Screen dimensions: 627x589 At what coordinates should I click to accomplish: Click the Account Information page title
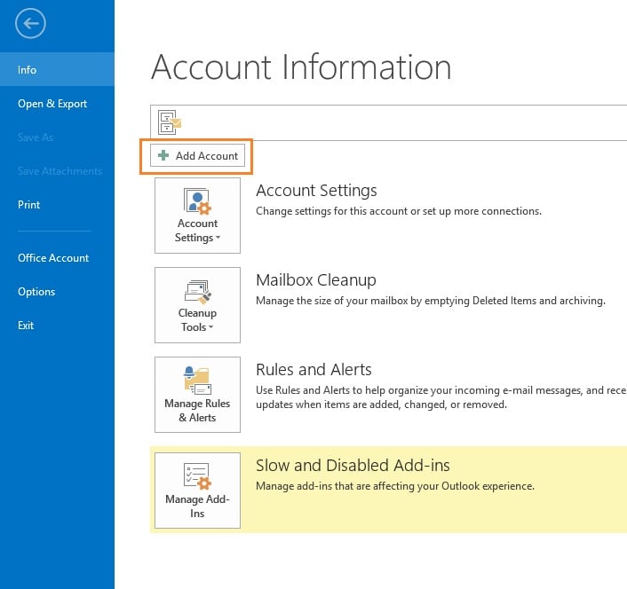pyautogui.click(x=301, y=67)
